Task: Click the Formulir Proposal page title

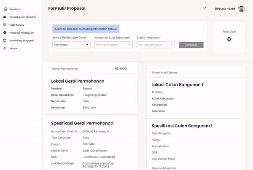Action: [67, 8]
